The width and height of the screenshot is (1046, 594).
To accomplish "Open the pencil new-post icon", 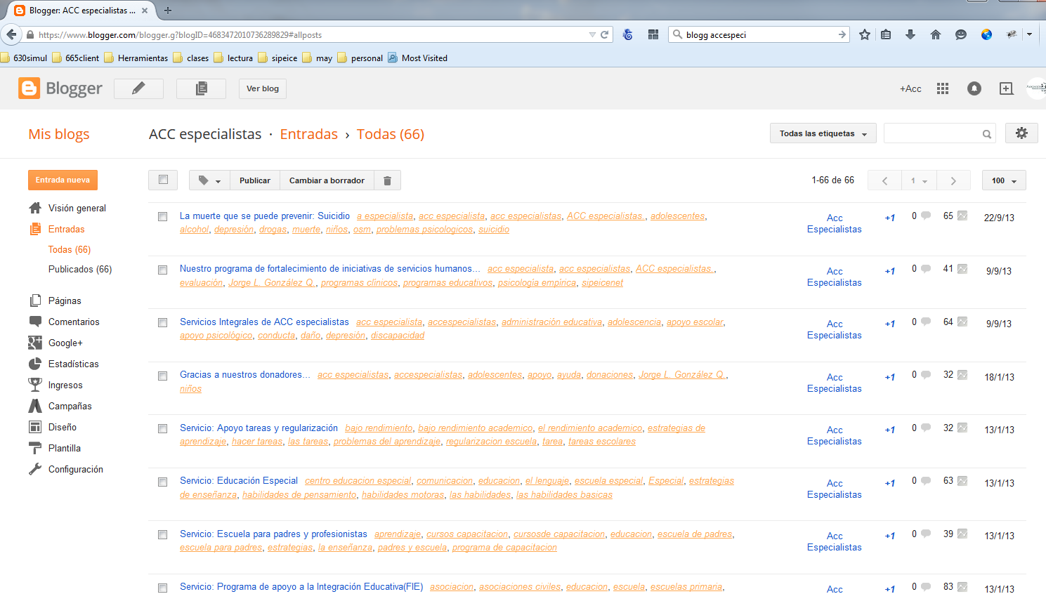I will pos(138,88).
